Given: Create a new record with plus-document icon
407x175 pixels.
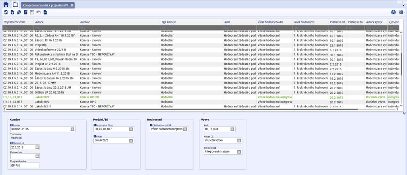Looking at the screenshot, I should click(12, 12).
